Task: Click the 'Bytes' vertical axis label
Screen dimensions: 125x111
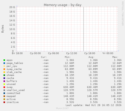Action: [3, 29]
